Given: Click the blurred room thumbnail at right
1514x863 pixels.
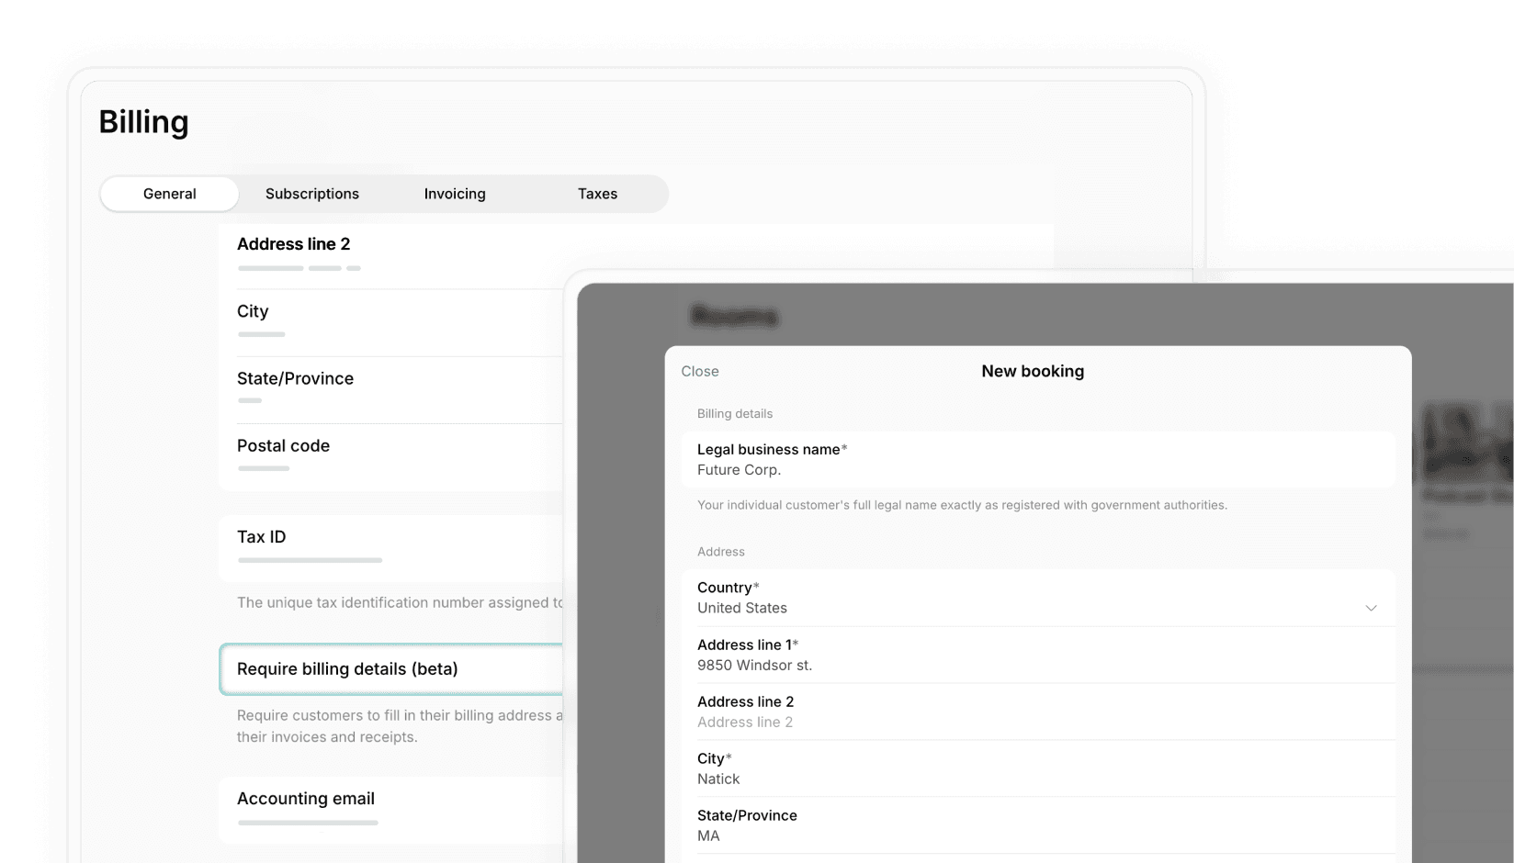Looking at the screenshot, I should 1466,445.
